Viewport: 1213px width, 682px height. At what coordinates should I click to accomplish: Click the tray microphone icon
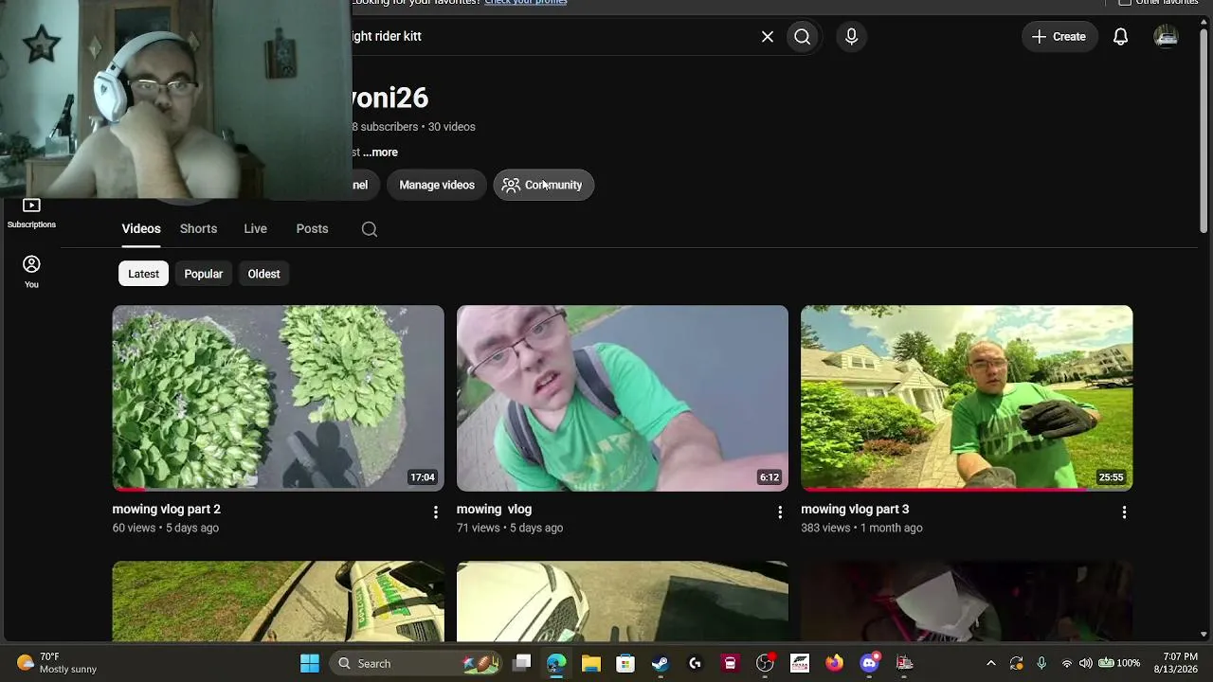[1041, 664]
